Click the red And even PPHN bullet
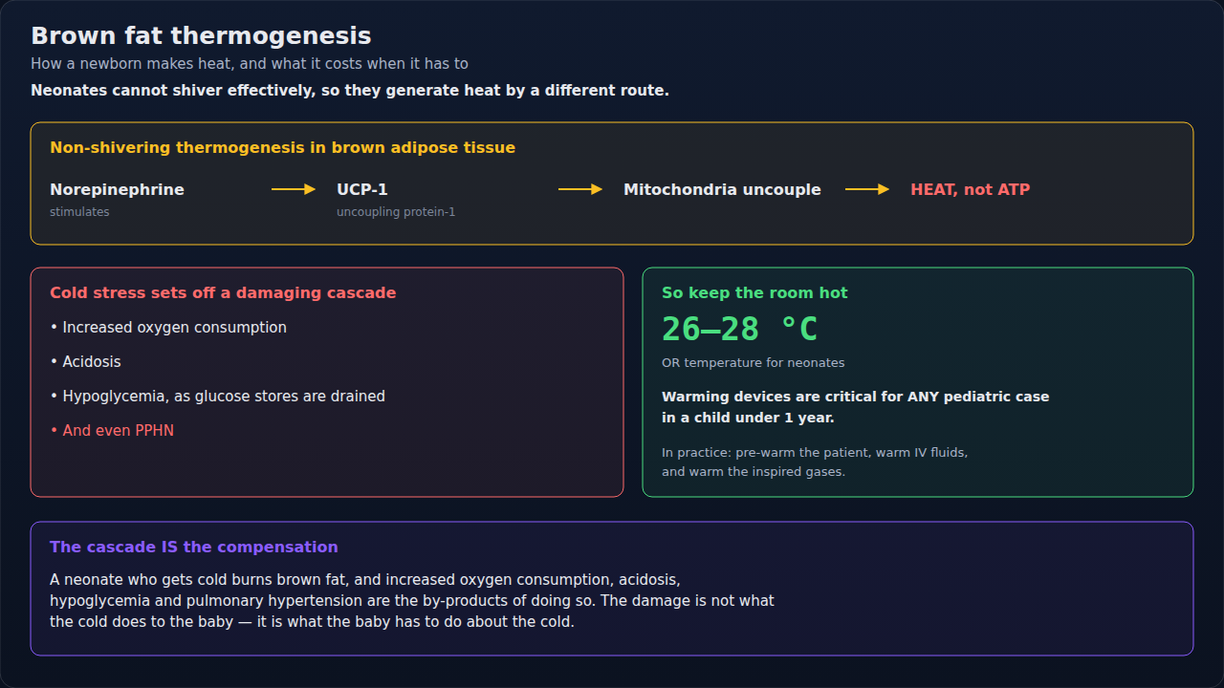1224x688 pixels. point(112,431)
